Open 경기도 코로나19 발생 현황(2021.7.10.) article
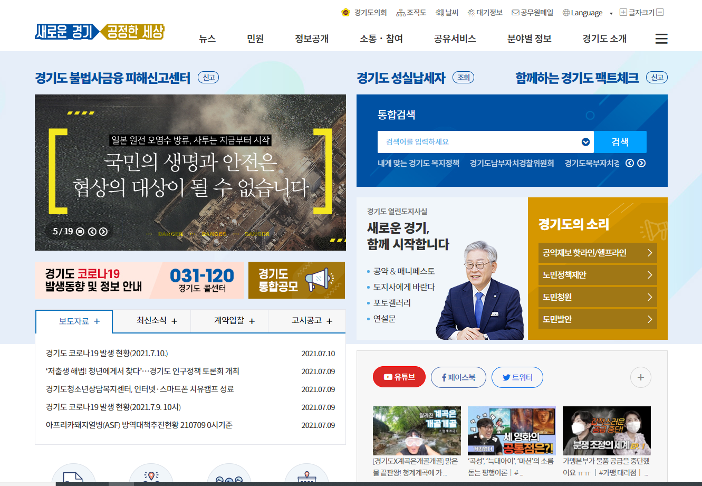702x486 pixels. click(x=107, y=354)
